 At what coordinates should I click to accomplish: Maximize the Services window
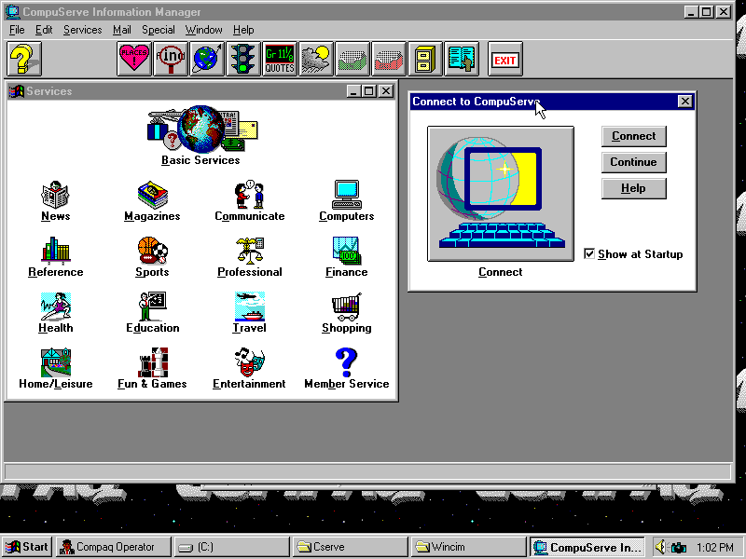tap(368, 90)
